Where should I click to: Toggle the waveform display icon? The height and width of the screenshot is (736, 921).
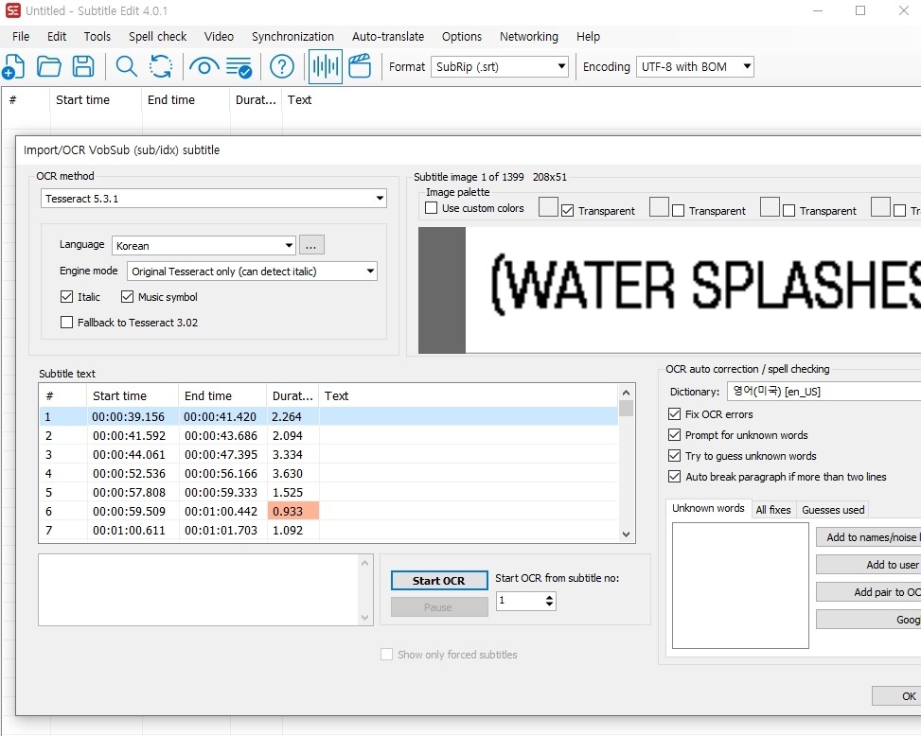326,67
